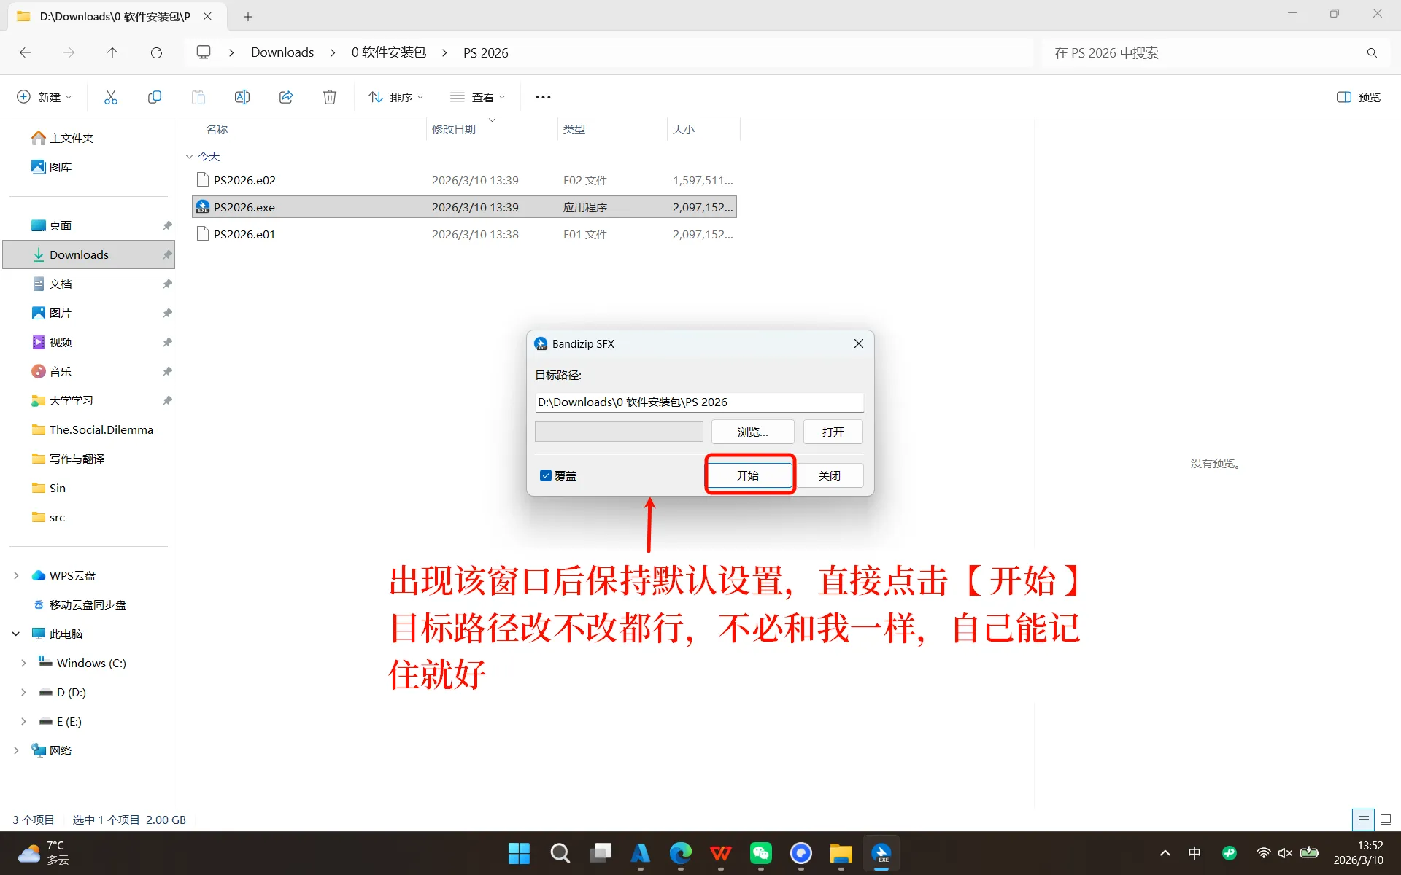Expand the WPS云盘 tree node
This screenshot has height=875, width=1401.
click(x=17, y=575)
